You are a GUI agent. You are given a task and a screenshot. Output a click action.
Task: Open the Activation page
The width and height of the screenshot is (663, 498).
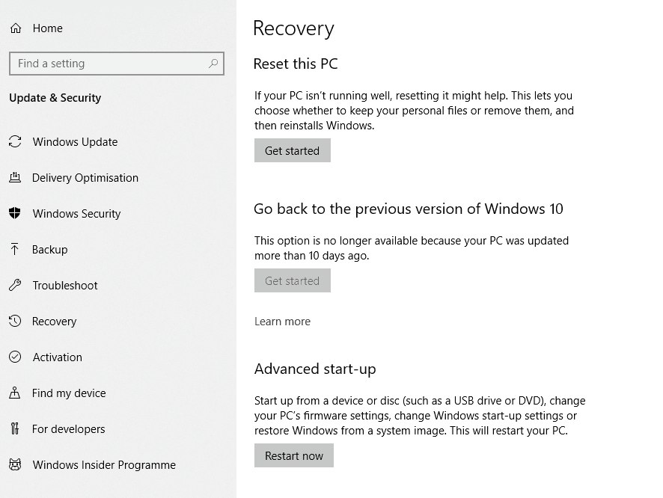[x=58, y=357]
